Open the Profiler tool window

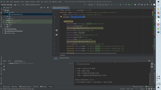pos(14,87)
